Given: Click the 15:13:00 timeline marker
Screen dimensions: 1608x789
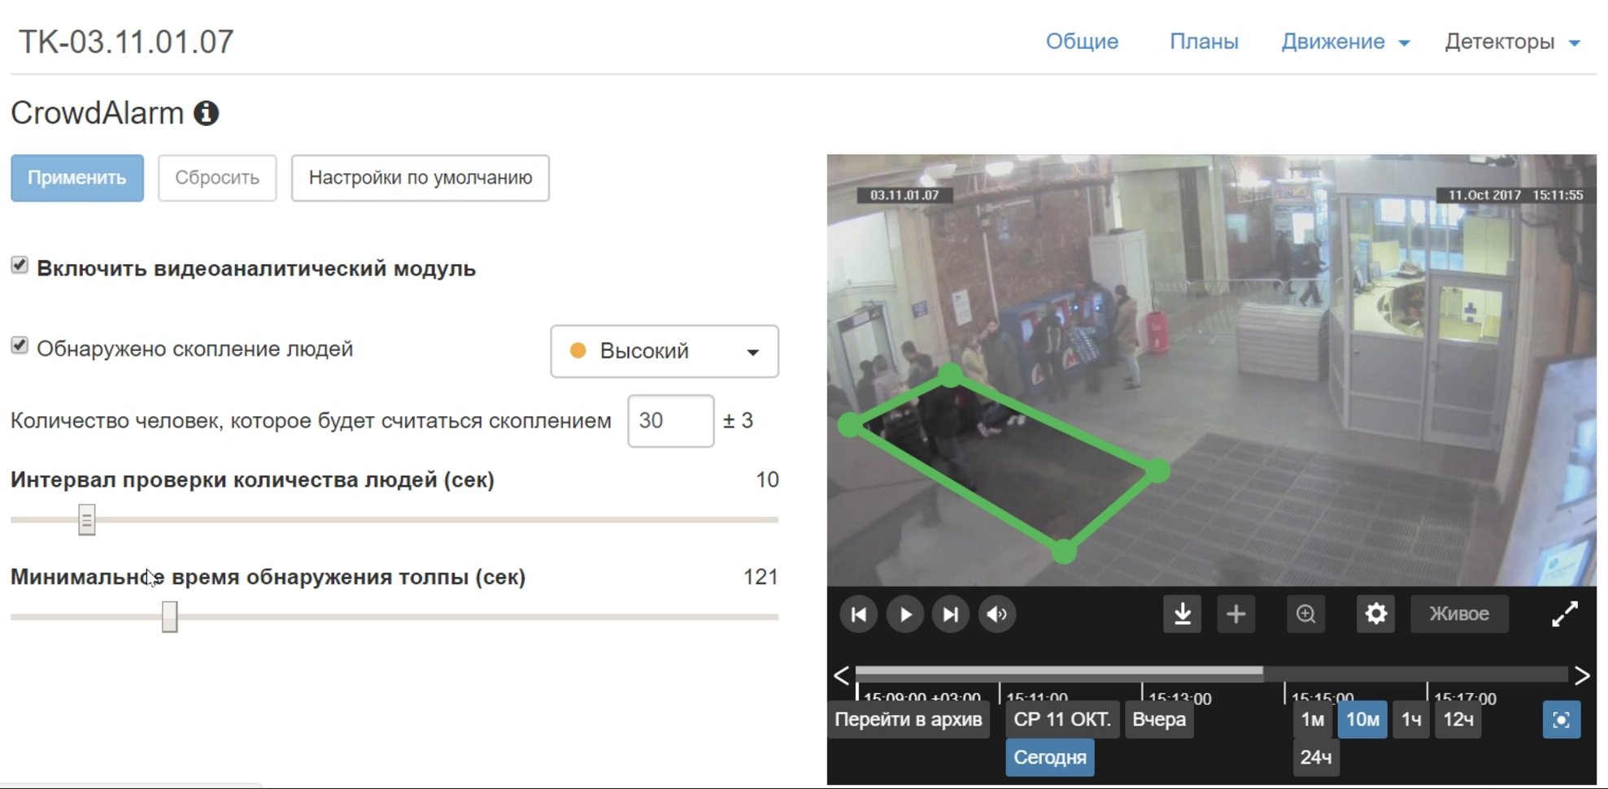Looking at the screenshot, I should [1179, 697].
